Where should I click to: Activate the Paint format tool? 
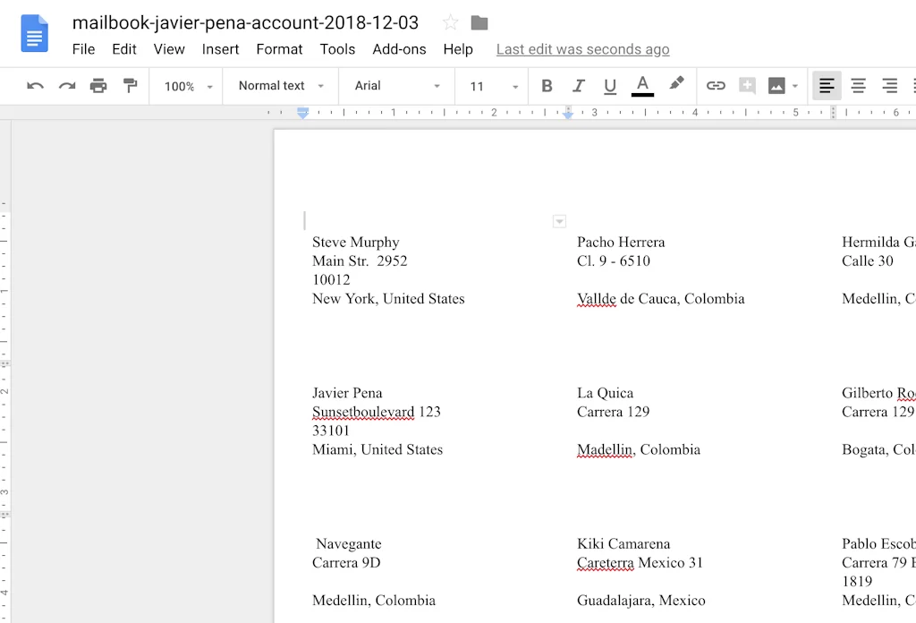[130, 85]
